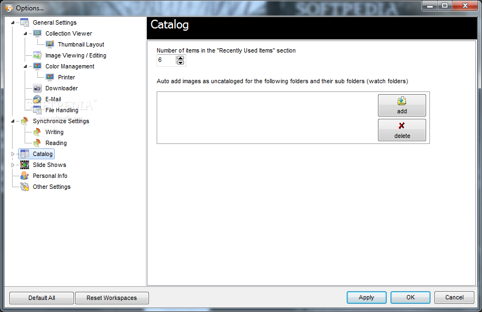Expand the Slide Shows tree node
Viewport: 482px width, 312px height.
click(x=13, y=165)
